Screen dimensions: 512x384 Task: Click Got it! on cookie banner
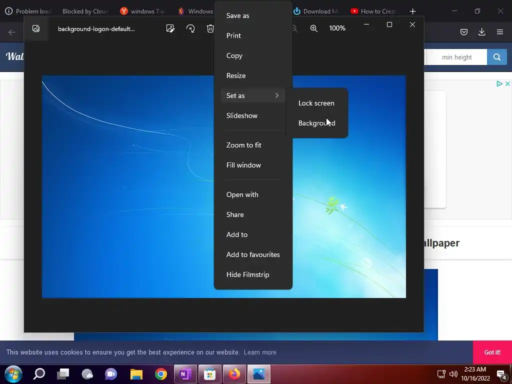pos(492,352)
